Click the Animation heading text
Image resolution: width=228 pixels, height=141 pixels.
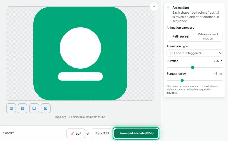coord(180,8)
